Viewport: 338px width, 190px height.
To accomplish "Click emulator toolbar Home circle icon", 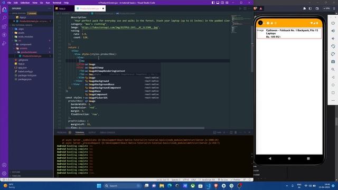I will pyautogui.click(x=333, y=85).
